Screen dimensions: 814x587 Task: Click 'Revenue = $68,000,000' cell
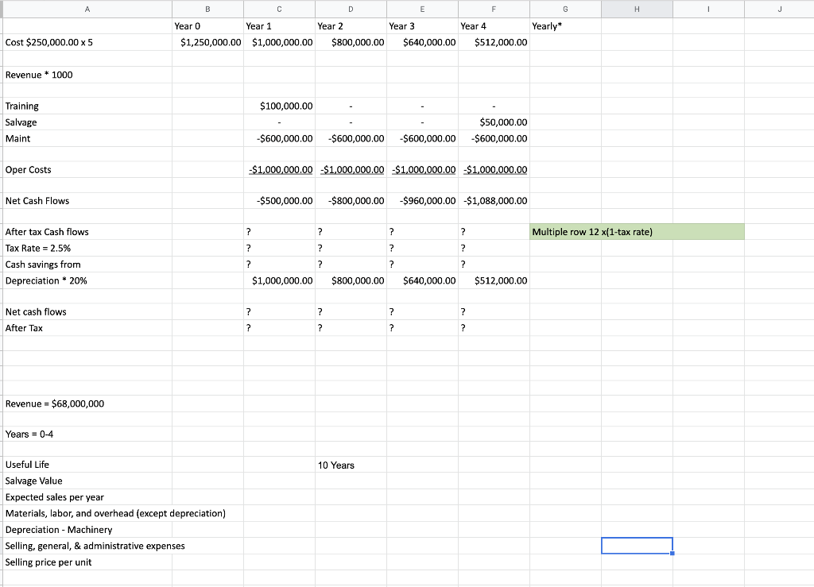pyautogui.click(x=87, y=404)
